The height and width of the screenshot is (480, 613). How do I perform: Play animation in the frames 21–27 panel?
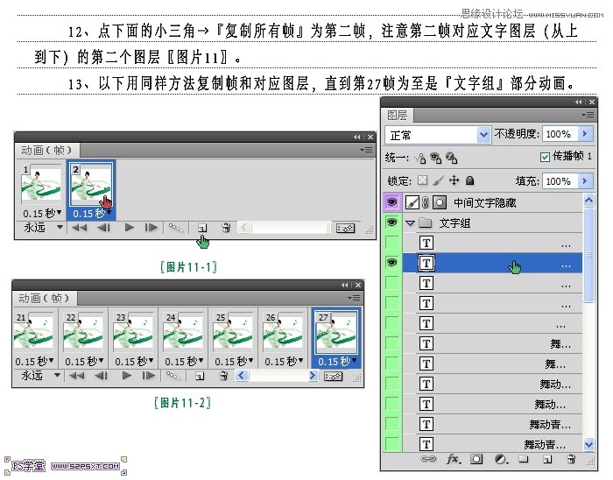click(127, 376)
